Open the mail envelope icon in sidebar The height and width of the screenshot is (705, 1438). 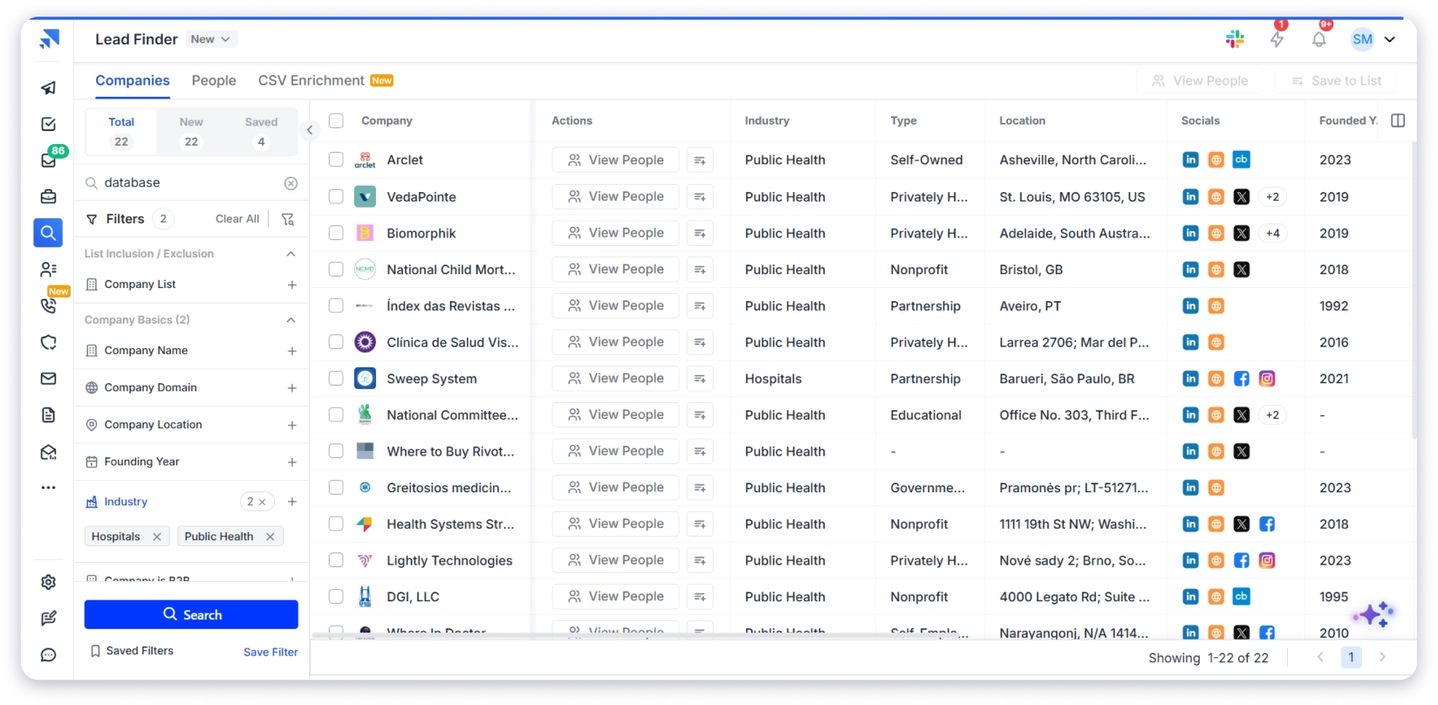(49, 379)
